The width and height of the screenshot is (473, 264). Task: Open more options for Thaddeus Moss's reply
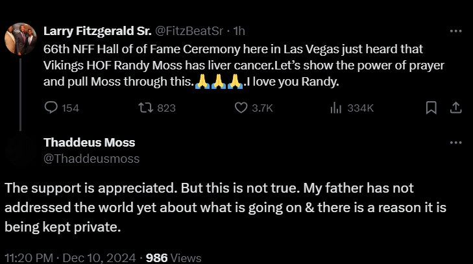[455, 143]
